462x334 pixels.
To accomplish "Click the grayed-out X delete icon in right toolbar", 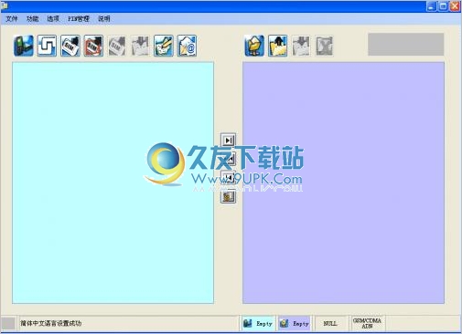I will point(325,46).
